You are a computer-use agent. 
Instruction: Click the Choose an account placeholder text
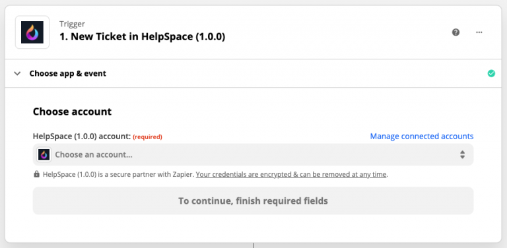(x=94, y=155)
